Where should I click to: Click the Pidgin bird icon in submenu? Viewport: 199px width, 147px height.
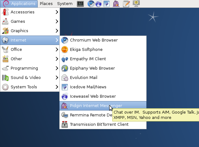[x=65, y=105]
